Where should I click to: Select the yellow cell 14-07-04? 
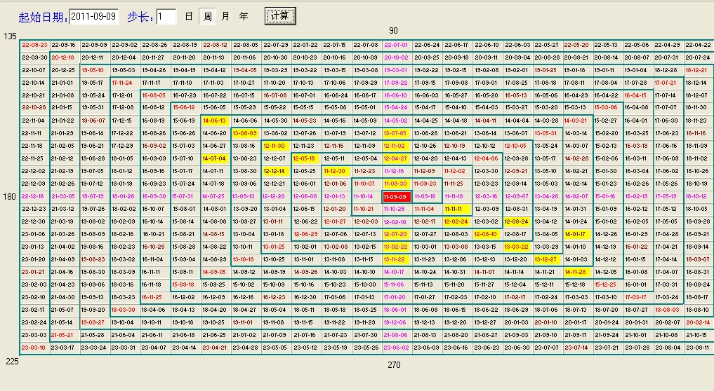[x=214, y=158]
